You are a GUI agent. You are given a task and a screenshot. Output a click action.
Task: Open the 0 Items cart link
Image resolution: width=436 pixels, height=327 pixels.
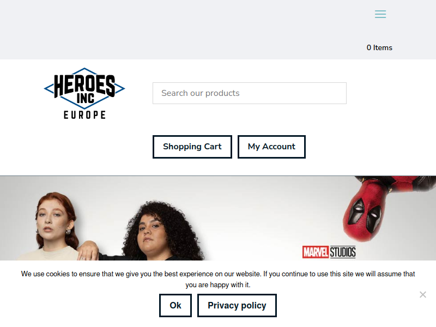click(x=379, y=47)
